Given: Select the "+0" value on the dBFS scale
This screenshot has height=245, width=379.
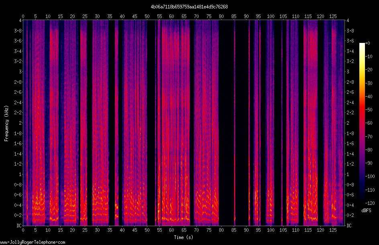Looking at the screenshot, I should point(367,43).
